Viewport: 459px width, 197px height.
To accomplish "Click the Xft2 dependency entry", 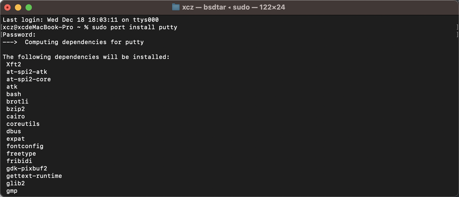I will 14,64.
